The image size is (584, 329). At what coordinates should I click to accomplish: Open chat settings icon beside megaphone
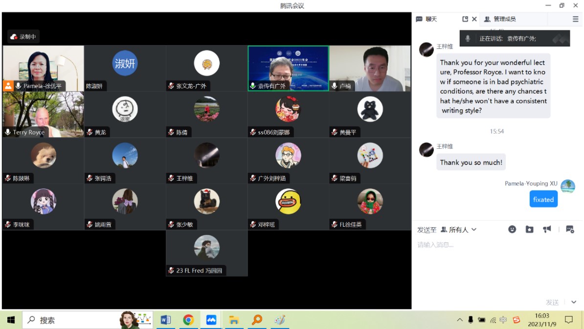569,229
